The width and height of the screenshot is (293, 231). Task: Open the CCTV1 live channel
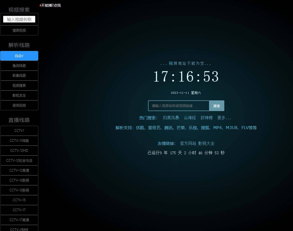(x=19, y=131)
